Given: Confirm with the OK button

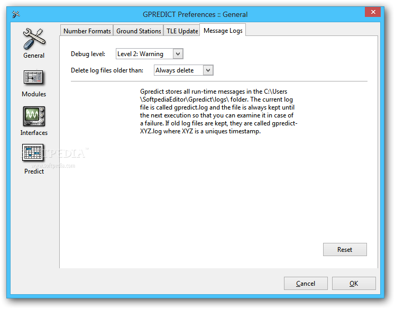Looking at the screenshot, I should point(354,283).
